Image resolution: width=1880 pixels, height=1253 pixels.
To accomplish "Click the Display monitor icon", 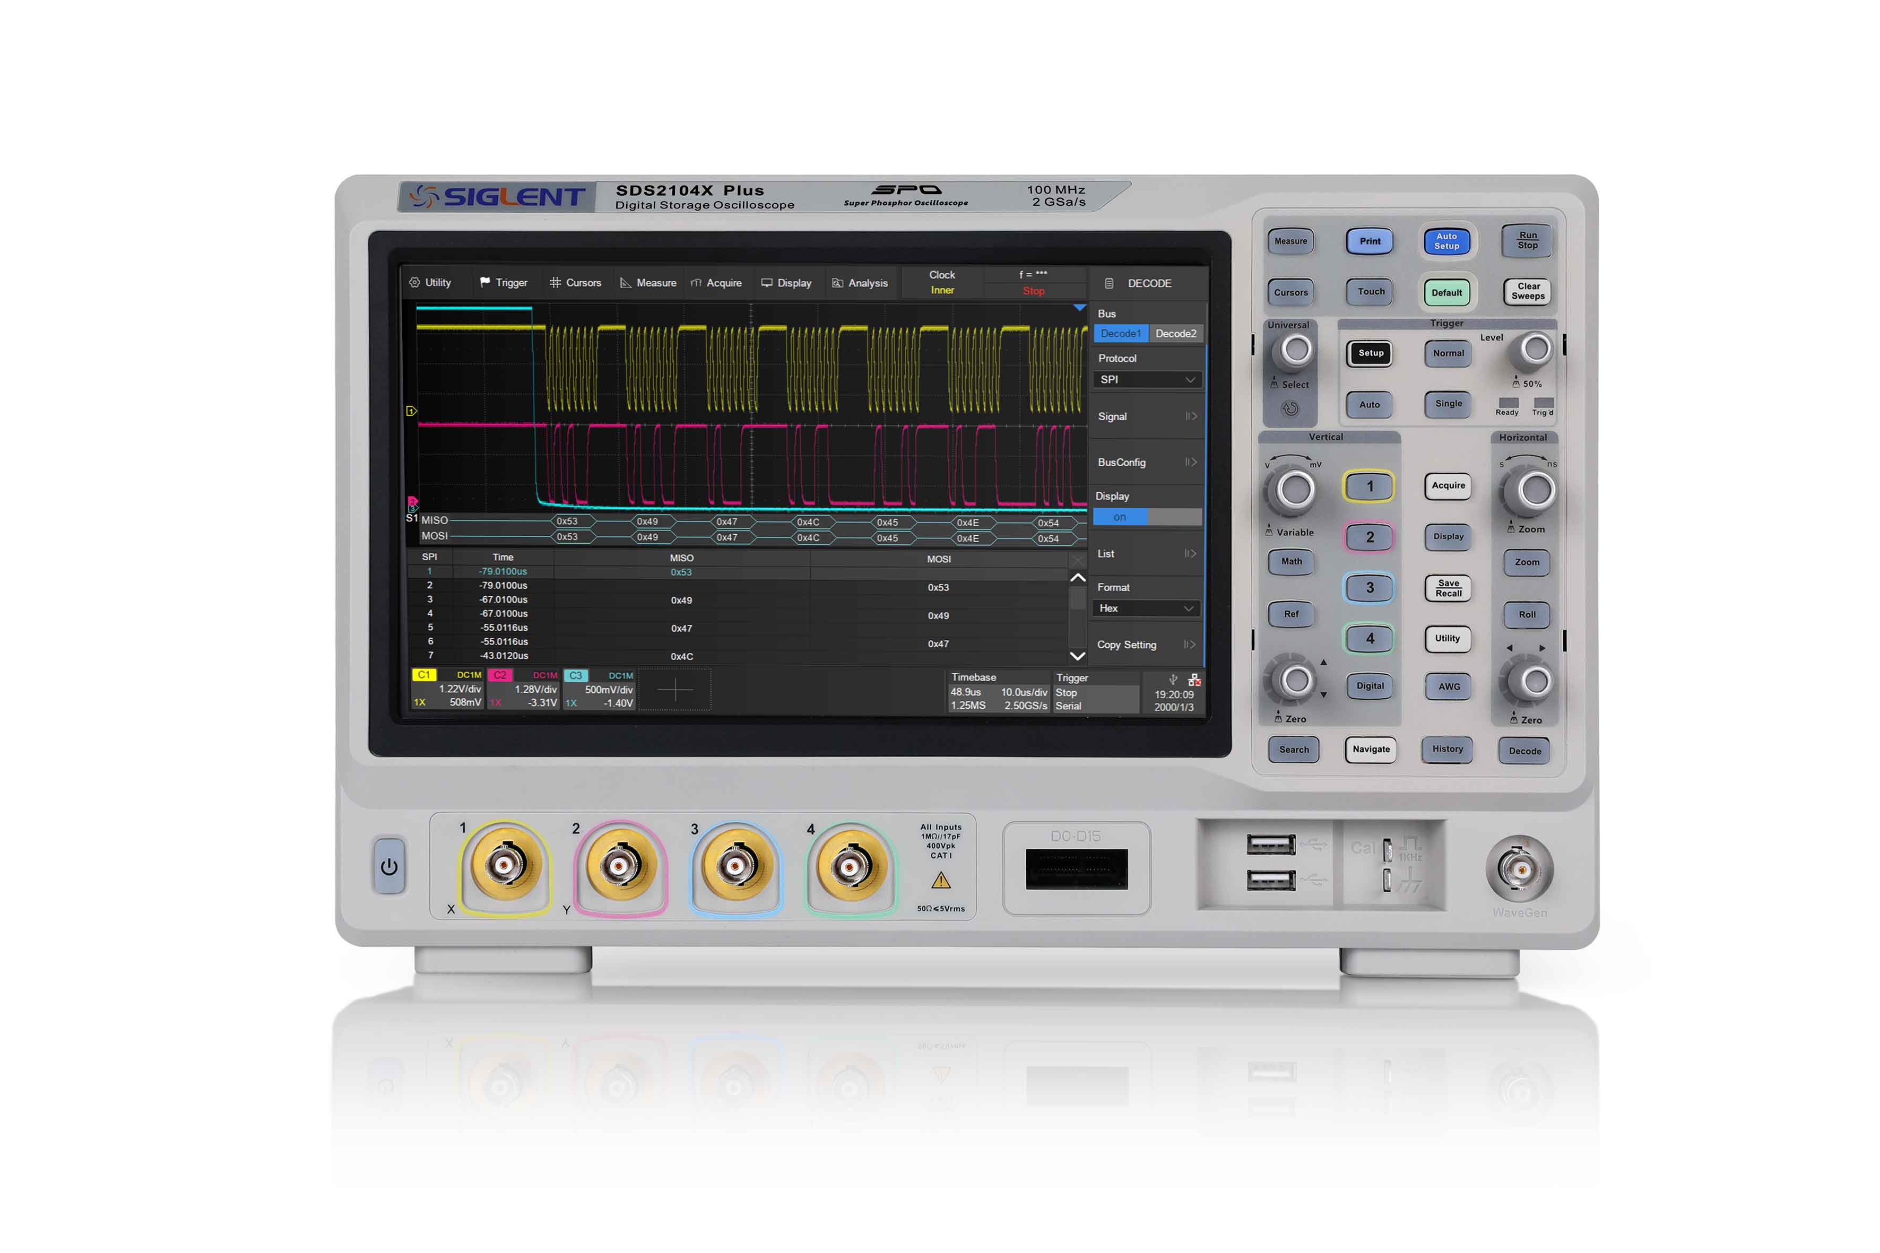I will click(x=767, y=282).
